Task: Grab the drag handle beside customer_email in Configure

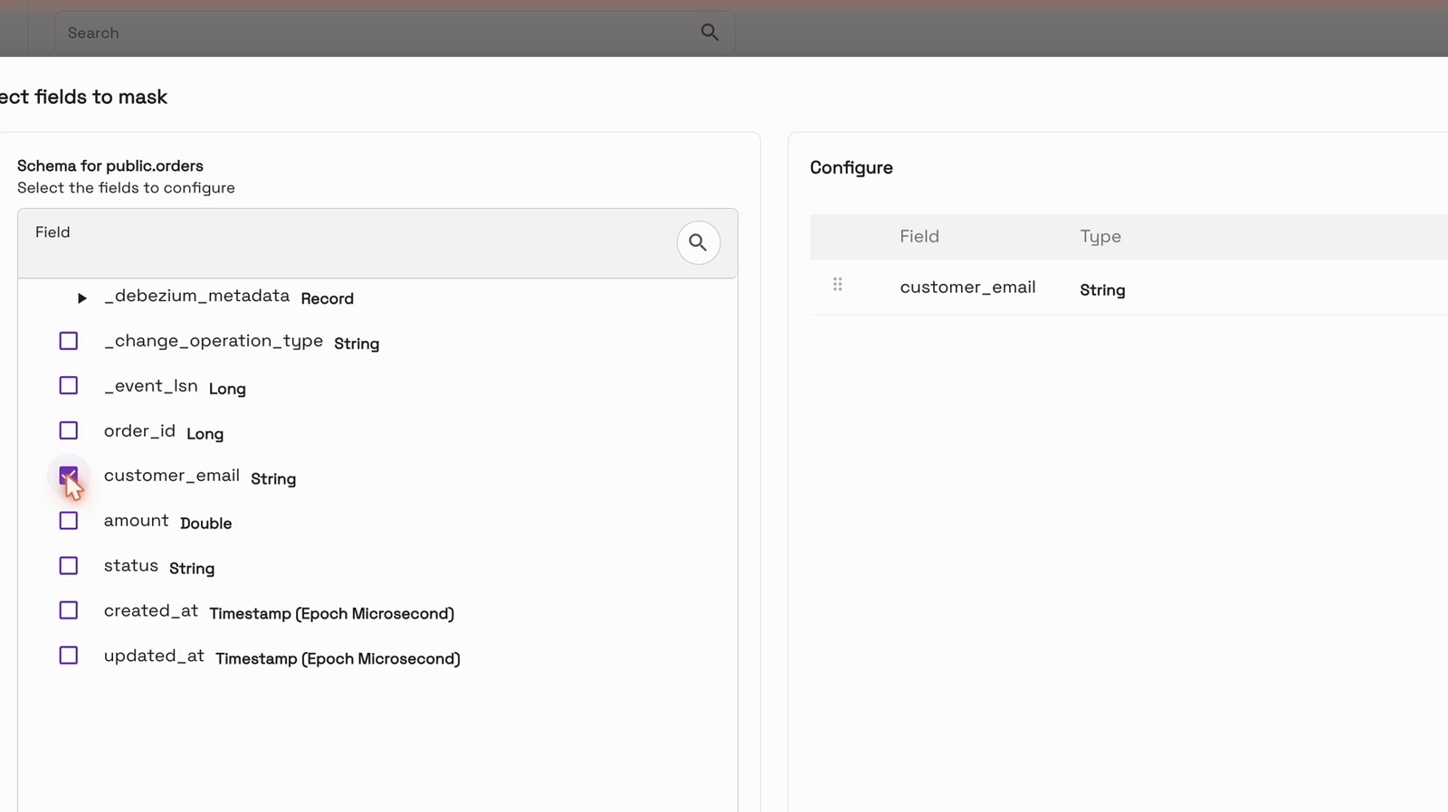Action: tap(838, 285)
